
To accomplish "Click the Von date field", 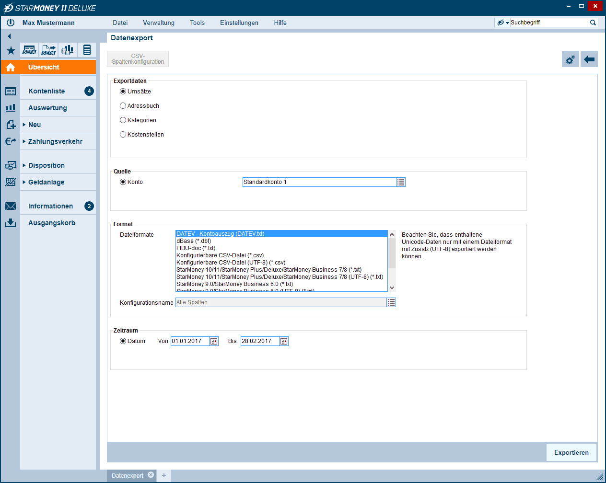I will tap(190, 341).
